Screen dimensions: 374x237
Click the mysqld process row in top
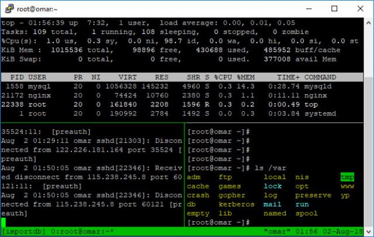pyautogui.click(x=175, y=85)
